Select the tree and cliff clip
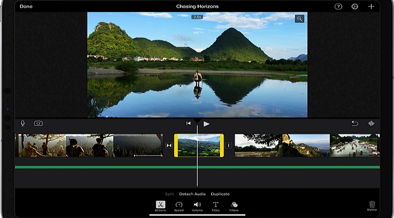Image resolution: width=394 pixels, height=218 pixels. click(x=282, y=146)
